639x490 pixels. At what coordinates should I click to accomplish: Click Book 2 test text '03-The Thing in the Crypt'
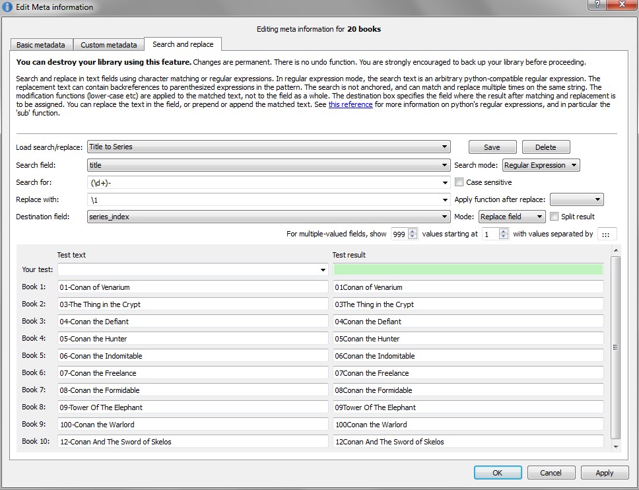point(193,304)
